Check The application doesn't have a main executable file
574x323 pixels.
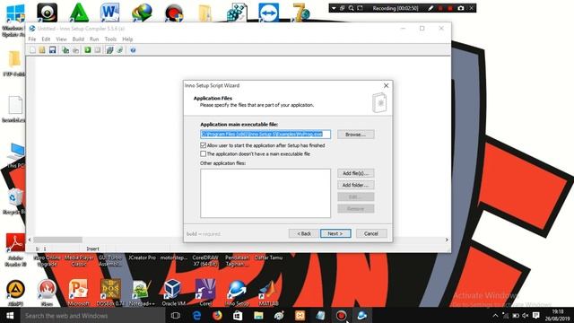[x=204, y=153]
